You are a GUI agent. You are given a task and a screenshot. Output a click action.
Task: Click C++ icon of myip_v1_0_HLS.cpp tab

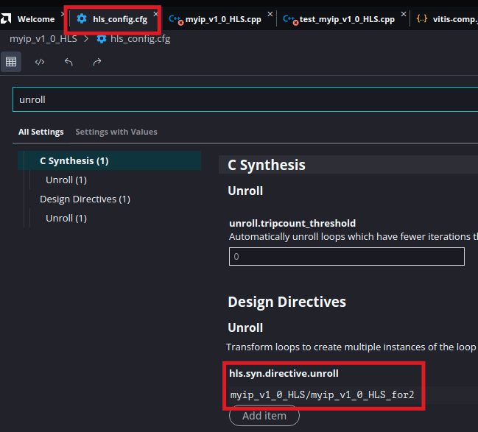tap(175, 19)
